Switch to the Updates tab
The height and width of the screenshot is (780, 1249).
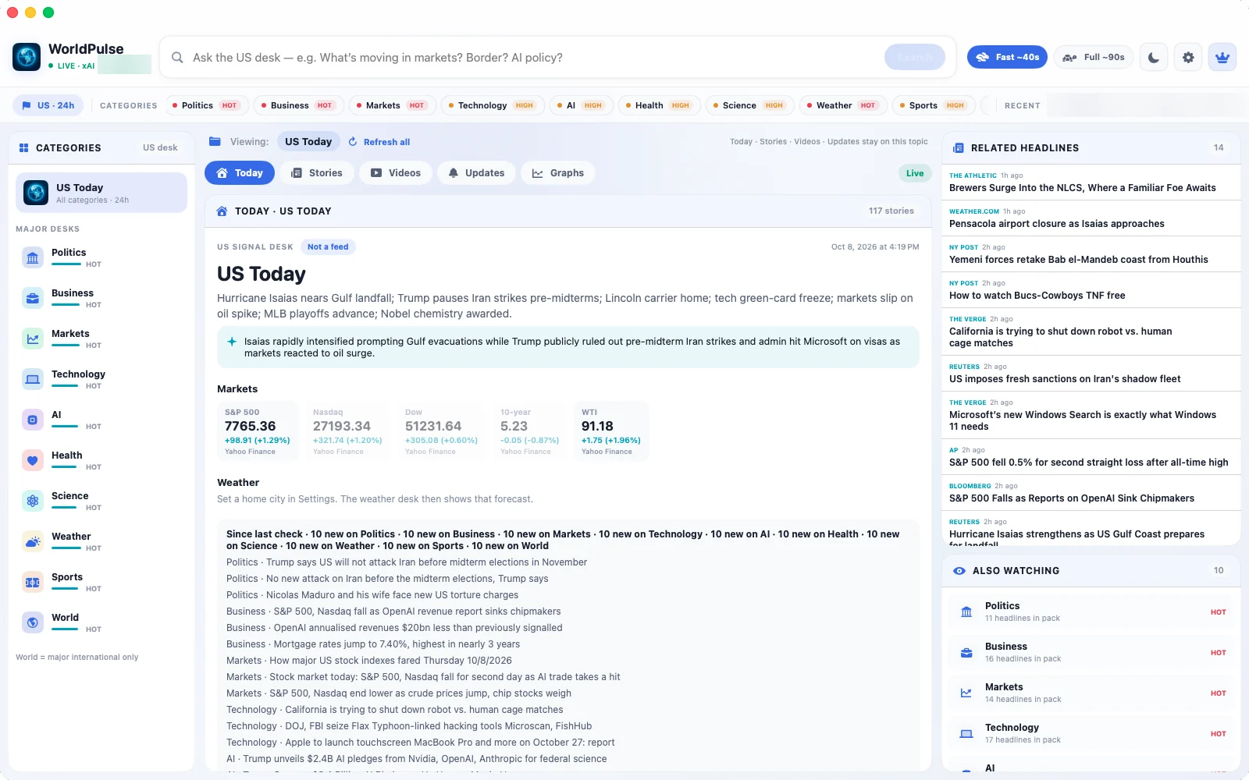click(476, 173)
